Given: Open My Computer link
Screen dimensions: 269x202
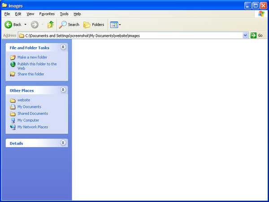Looking at the screenshot, I should click(x=28, y=120).
